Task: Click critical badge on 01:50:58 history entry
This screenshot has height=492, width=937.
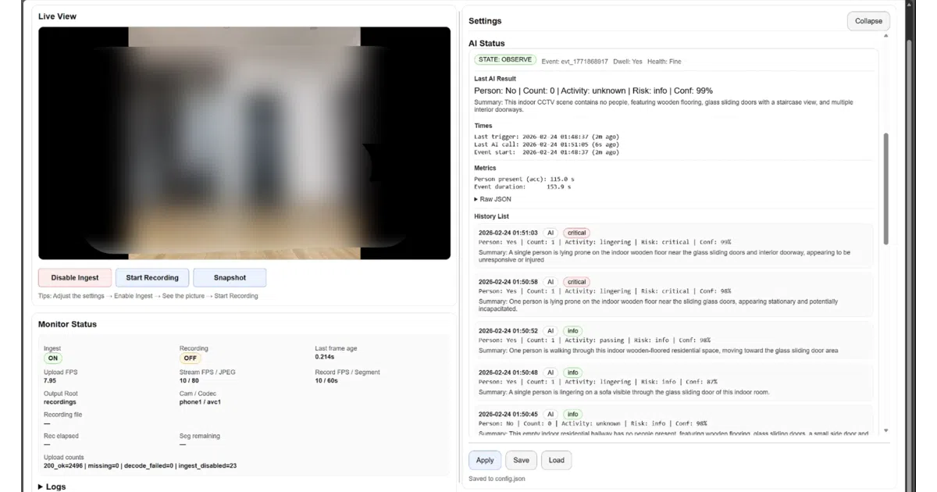Action: [x=577, y=282]
